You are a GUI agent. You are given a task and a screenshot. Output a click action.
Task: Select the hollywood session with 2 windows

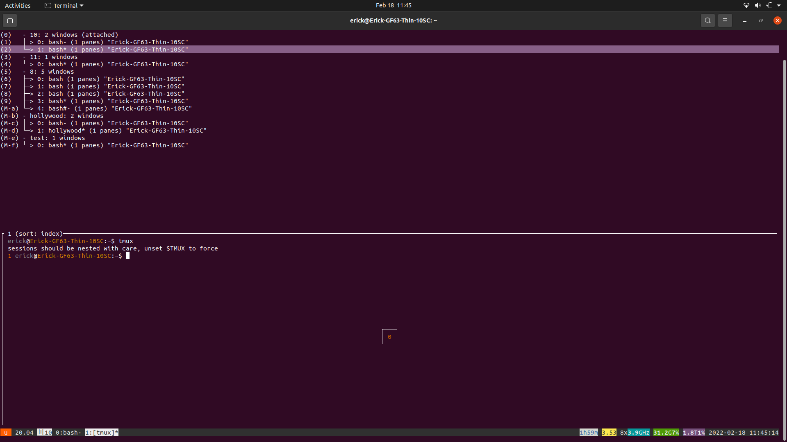pyautogui.click(x=389, y=116)
